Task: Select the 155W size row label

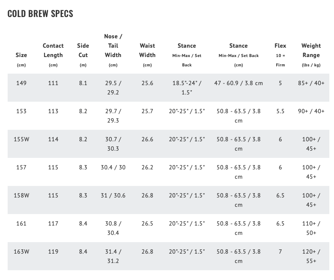Action: tap(21, 139)
